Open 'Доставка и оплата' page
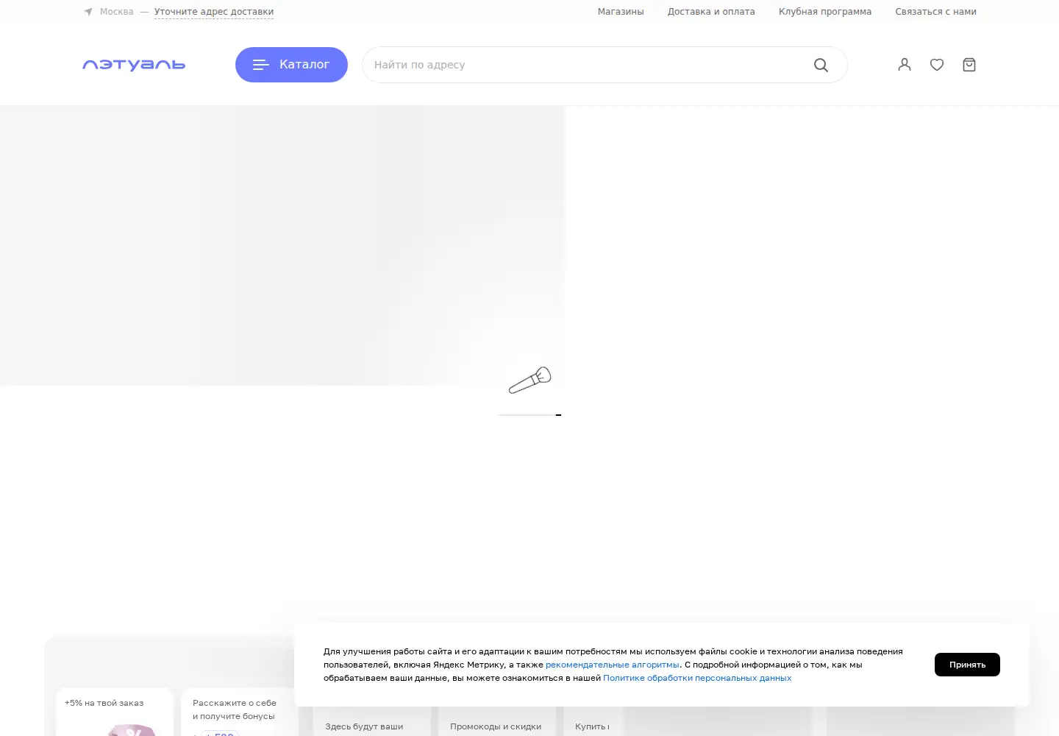 (711, 12)
